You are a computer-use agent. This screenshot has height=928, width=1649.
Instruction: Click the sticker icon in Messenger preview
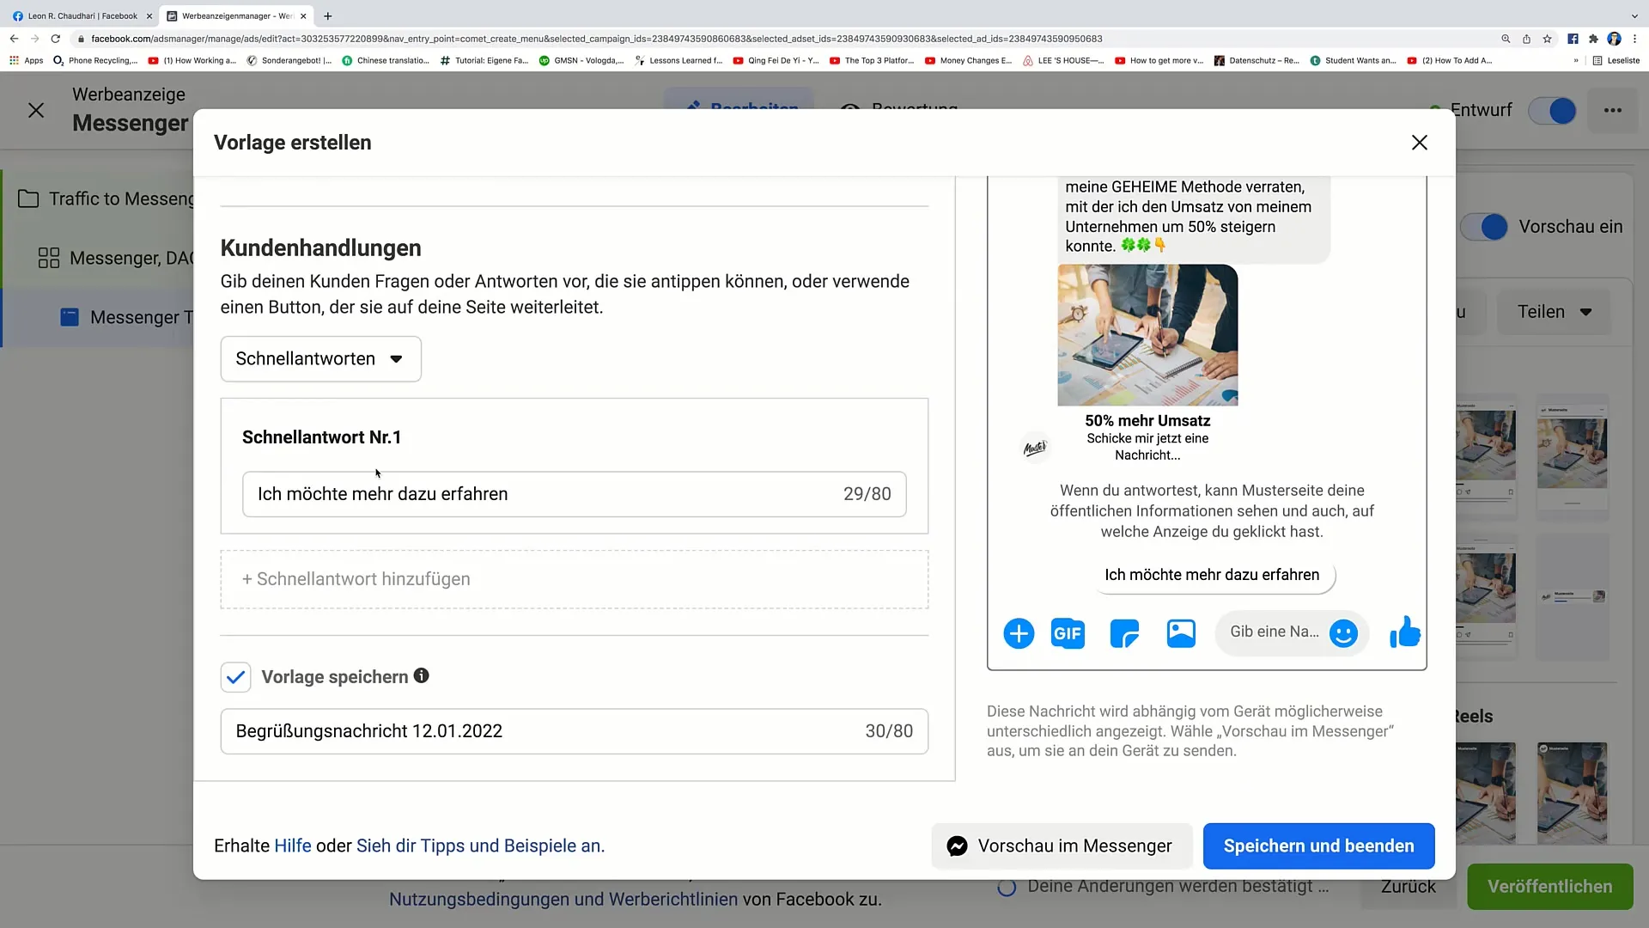coord(1124,634)
